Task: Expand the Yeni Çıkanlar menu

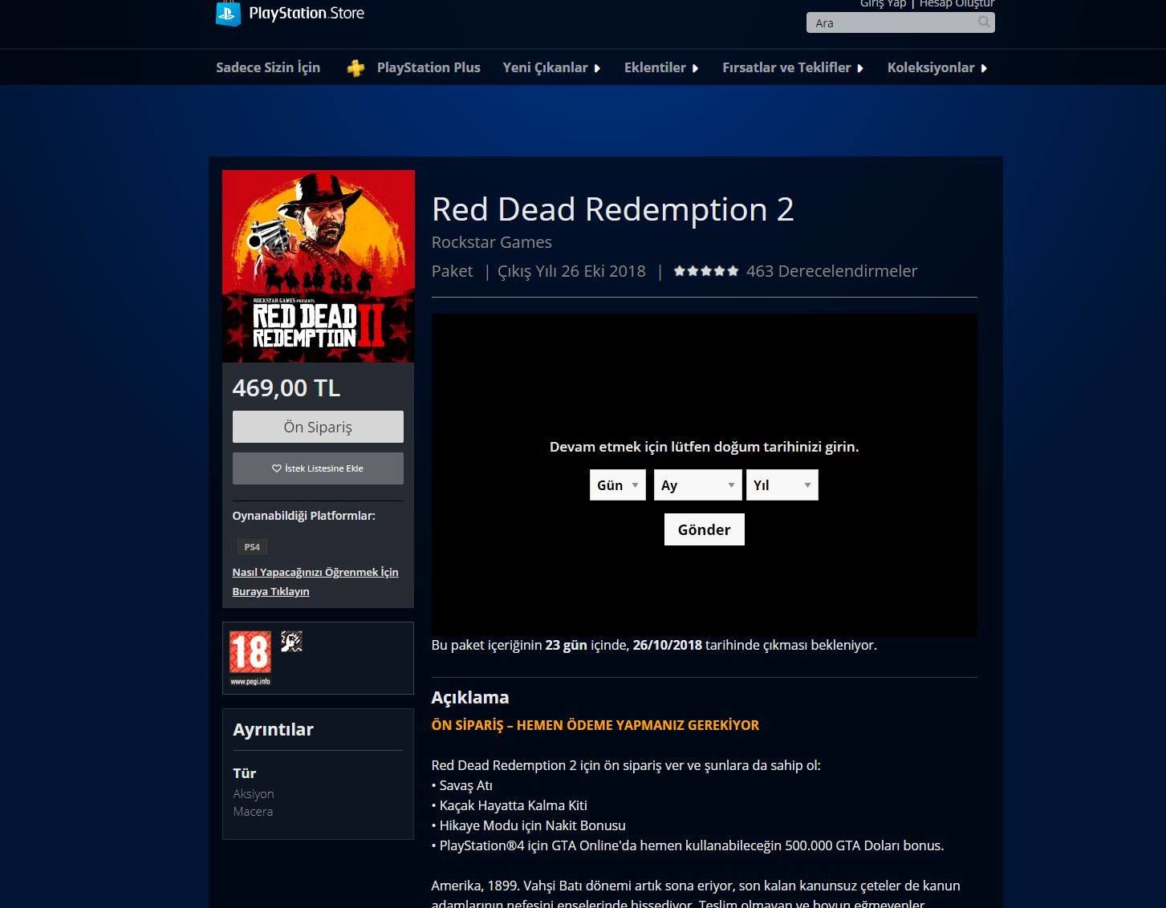Action: (551, 68)
